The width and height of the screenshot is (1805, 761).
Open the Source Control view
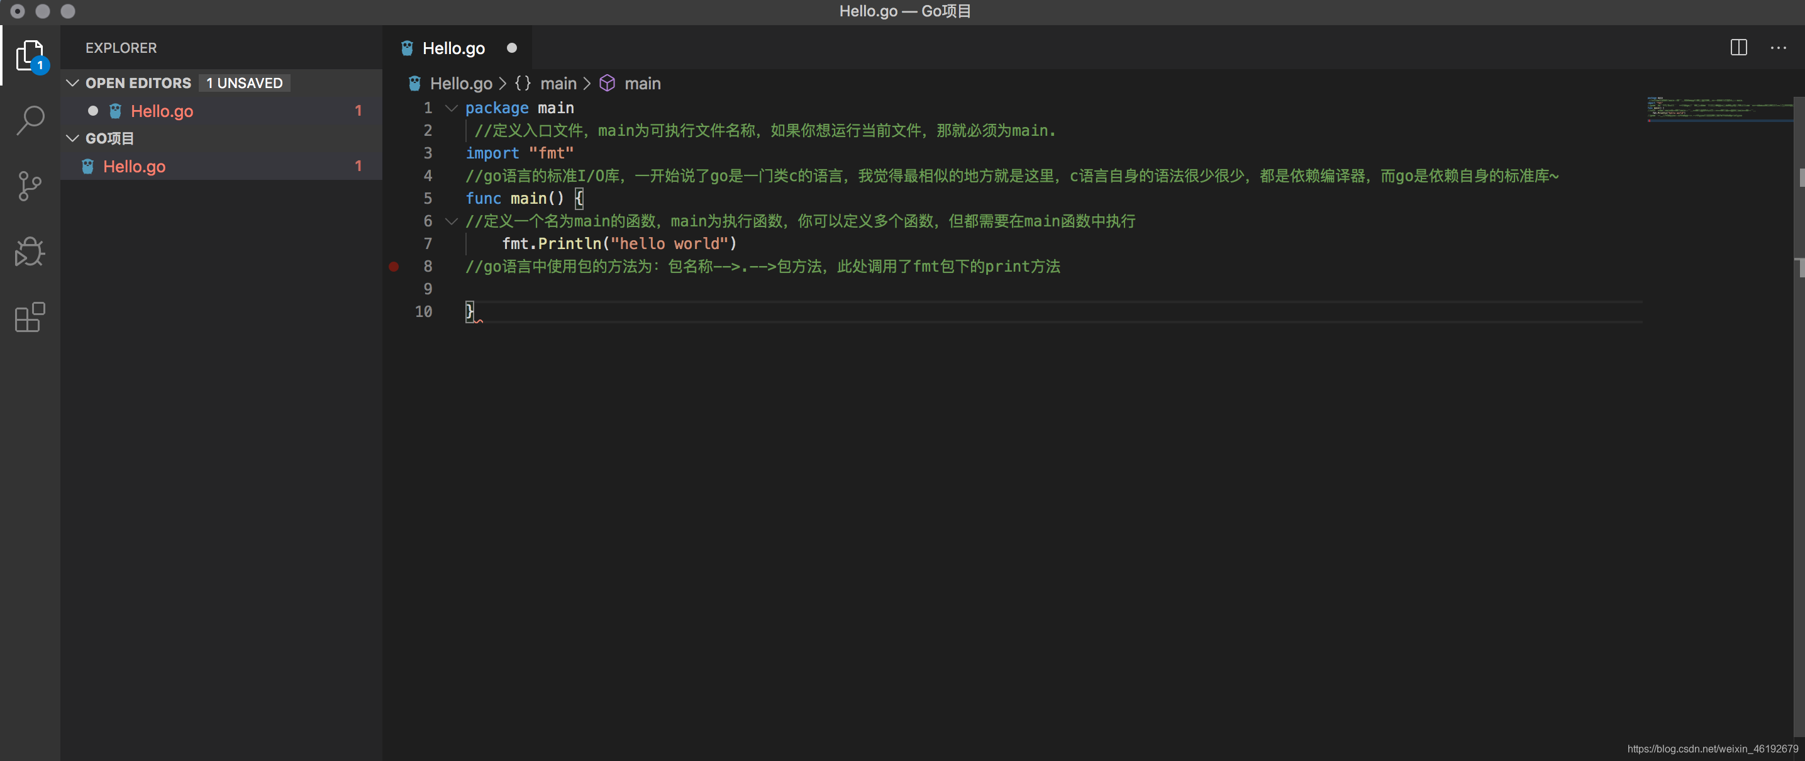pos(30,186)
